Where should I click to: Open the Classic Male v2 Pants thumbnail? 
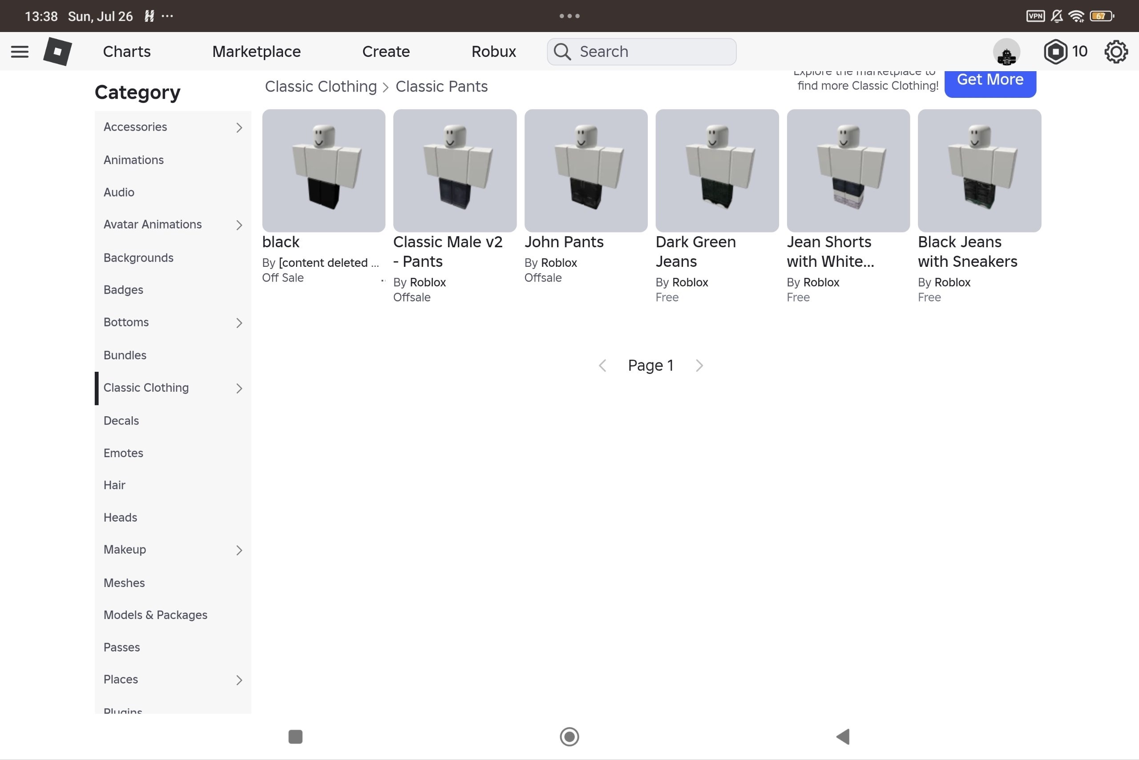[455, 171]
